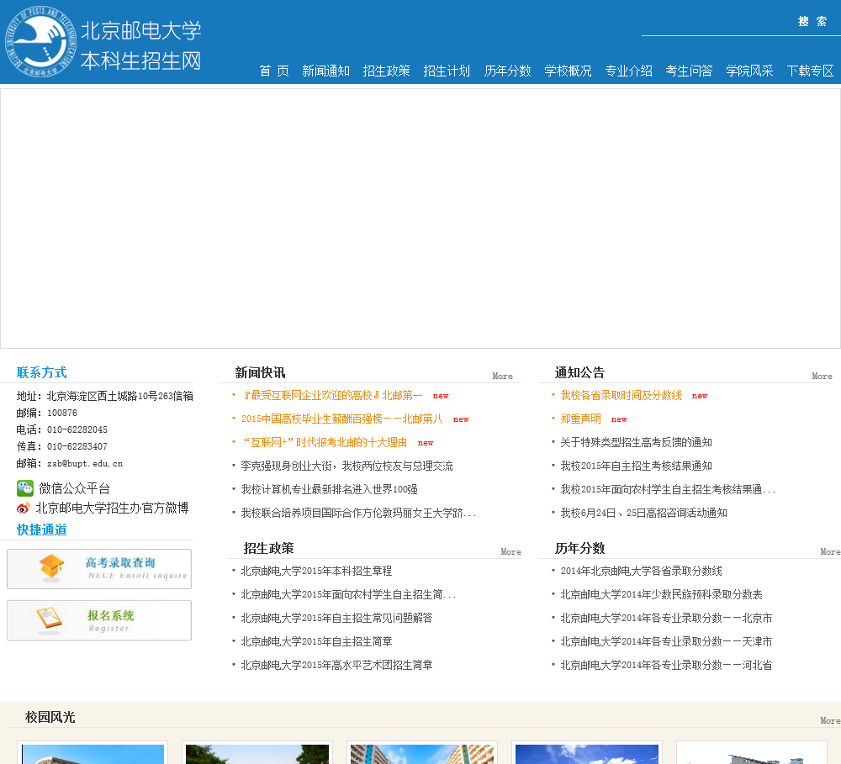Click More beside 招生政策 section heading
Image resolution: width=841 pixels, height=764 pixels.
(510, 551)
